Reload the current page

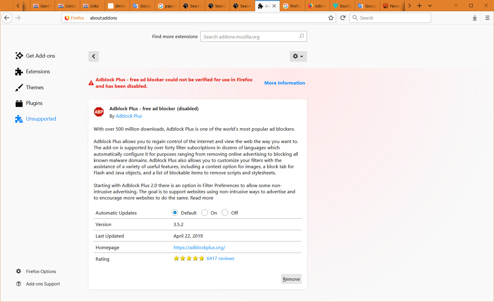pyautogui.click(x=343, y=18)
